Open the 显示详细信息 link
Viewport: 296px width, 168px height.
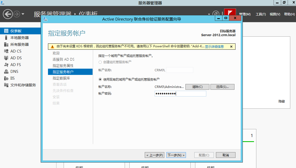point(214,47)
